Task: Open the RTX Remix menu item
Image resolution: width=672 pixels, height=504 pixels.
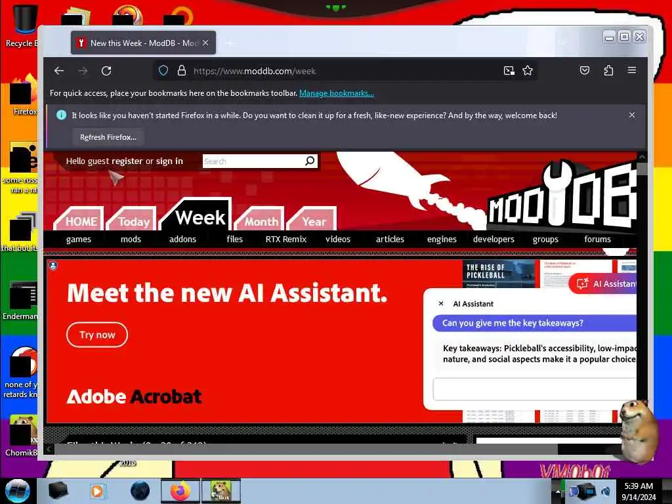Action: tap(286, 239)
